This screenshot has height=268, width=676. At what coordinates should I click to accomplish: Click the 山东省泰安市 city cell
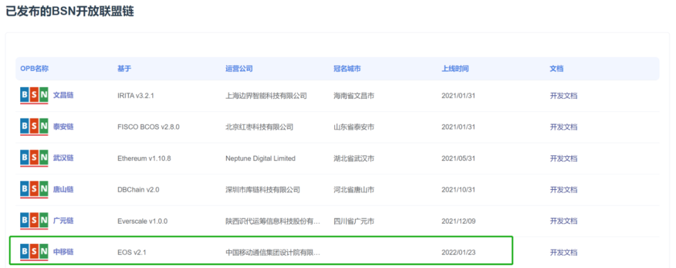click(x=354, y=127)
